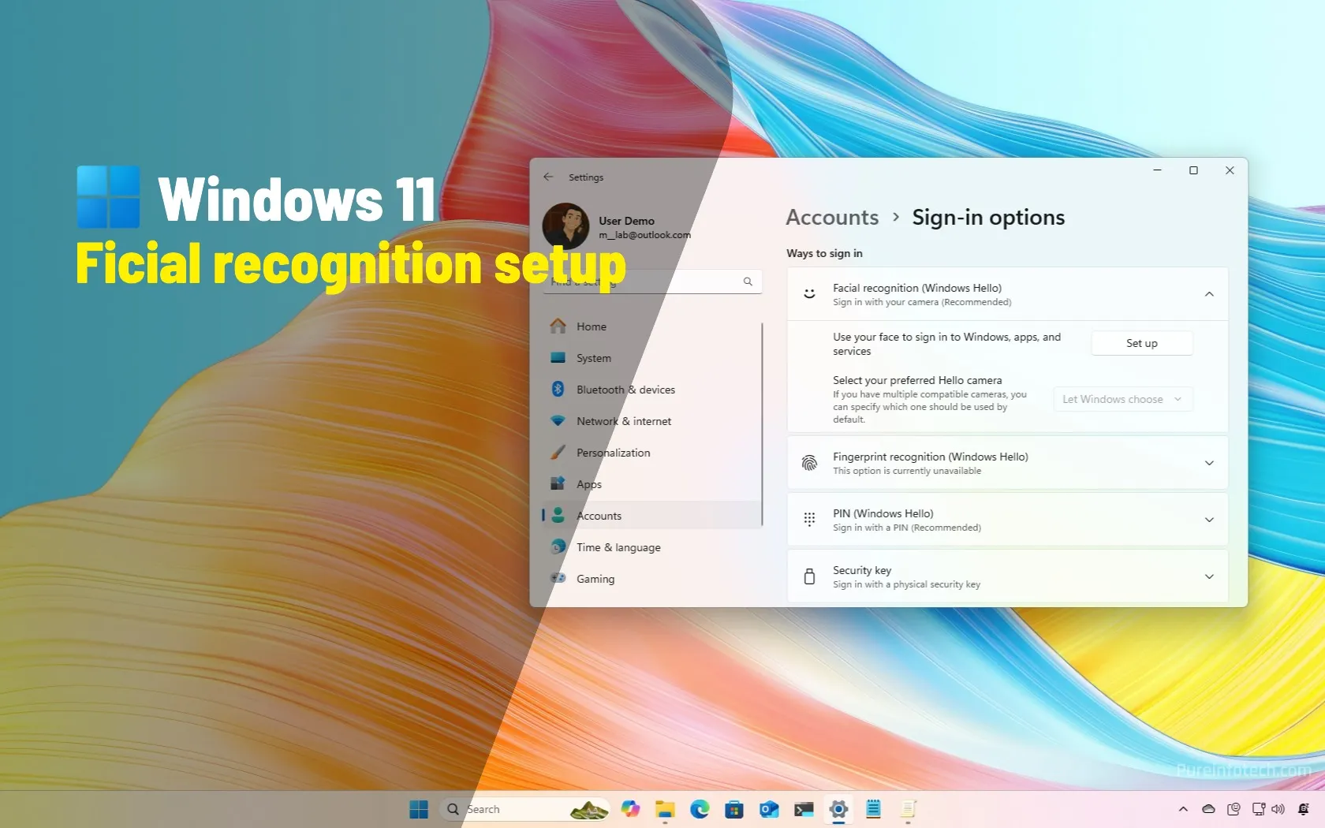Viewport: 1325px width, 828px height.
Task: Open the Let Windows choose camera dropdown
Action: coord(1122,399)
